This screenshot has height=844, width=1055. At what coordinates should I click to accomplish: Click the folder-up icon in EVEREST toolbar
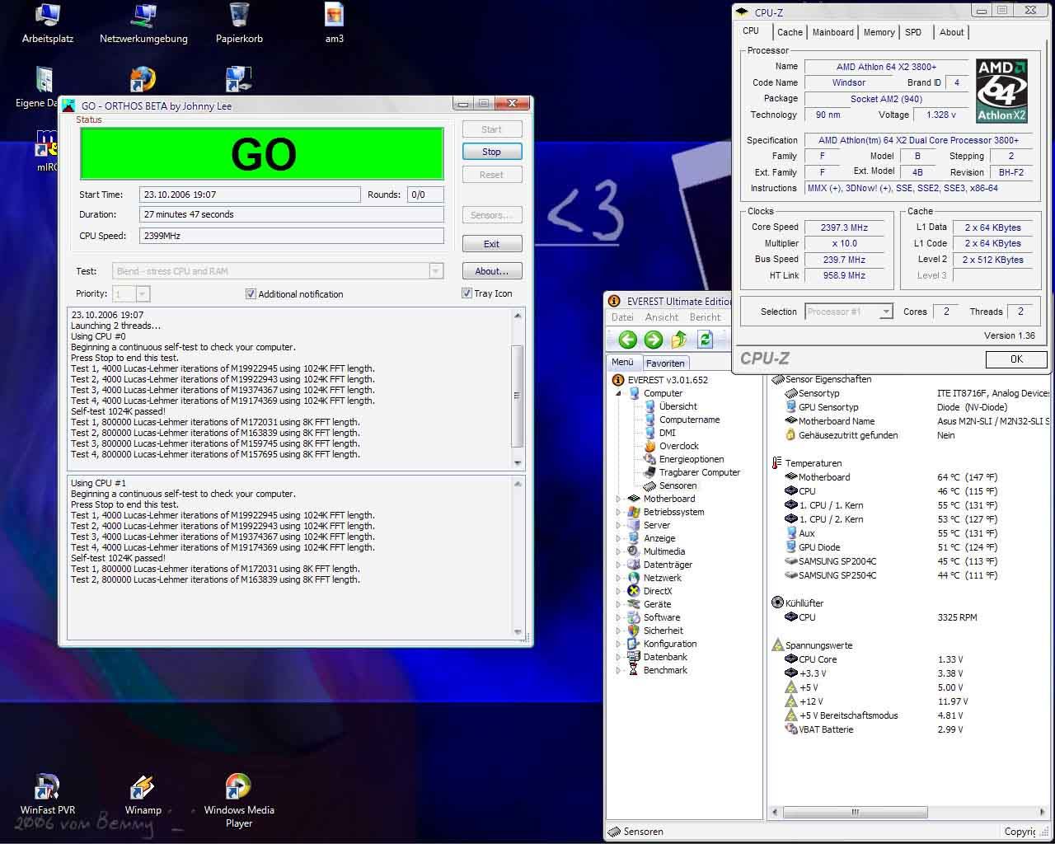(x=679, y=340)
